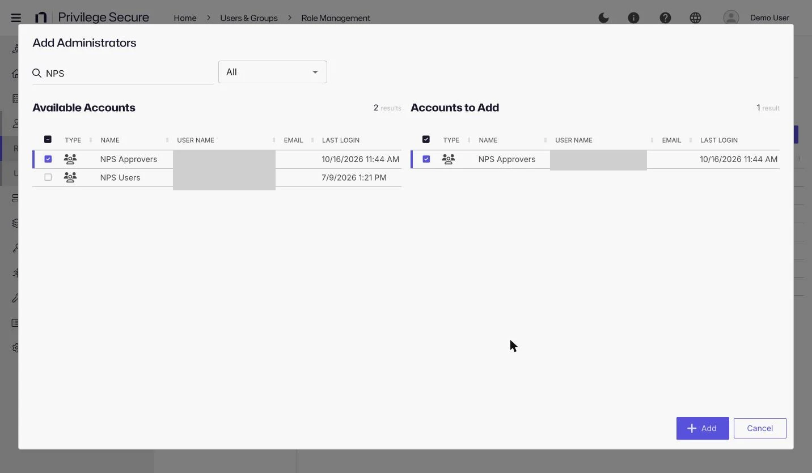Click group icon of NPS Approvers in Accounts to Add
The image size is (812, 473).
coord(449,159)
